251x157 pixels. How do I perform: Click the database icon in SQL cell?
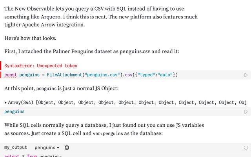click(67, 148)
